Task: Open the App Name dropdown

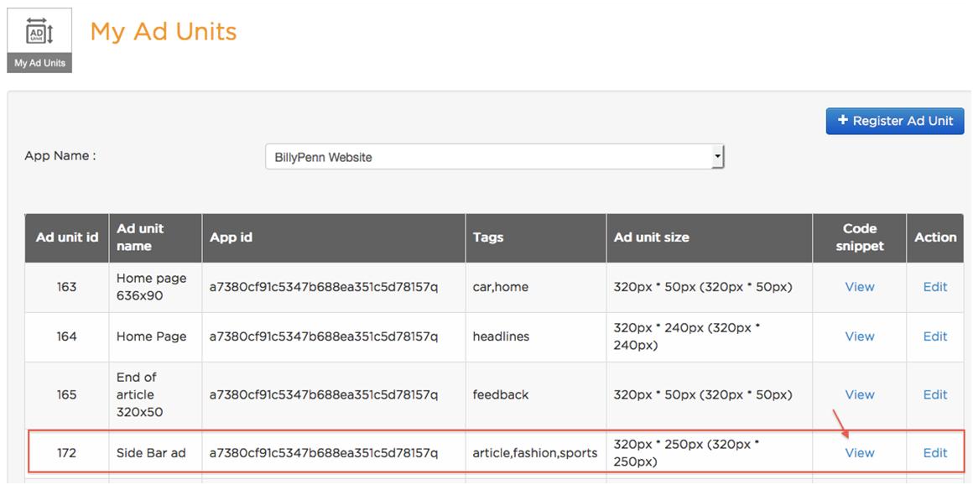Action: [495, 157]
